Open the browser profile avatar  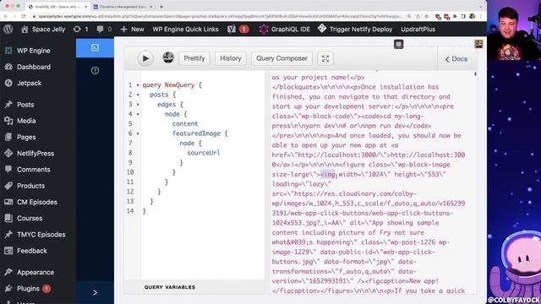(472, 16)
